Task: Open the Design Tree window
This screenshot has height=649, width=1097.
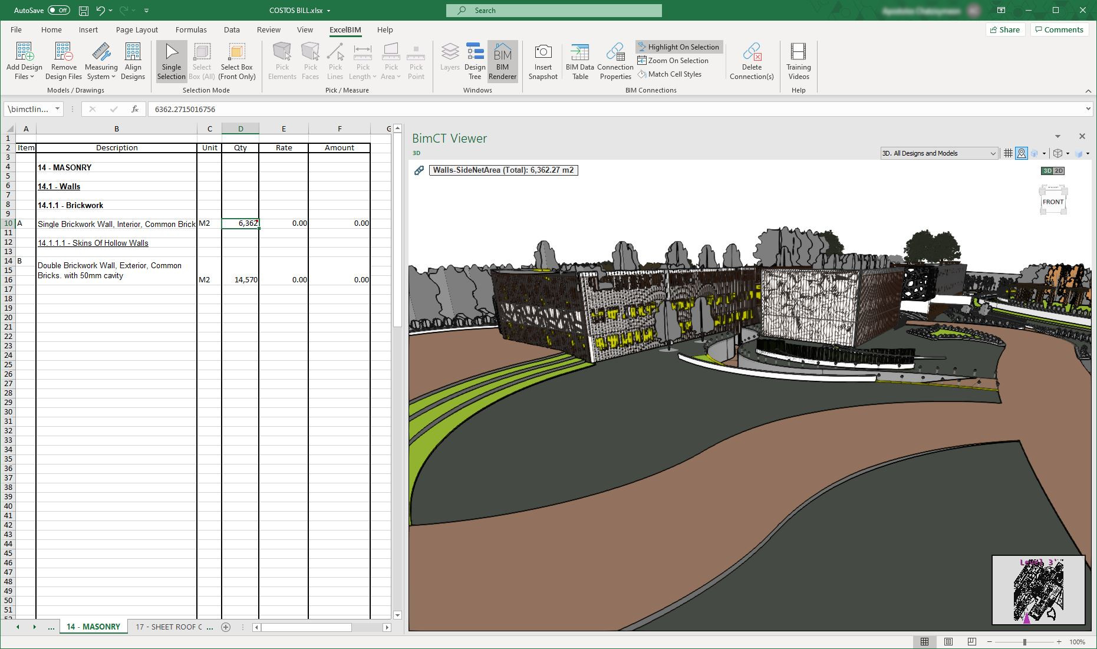Action: 475,61
